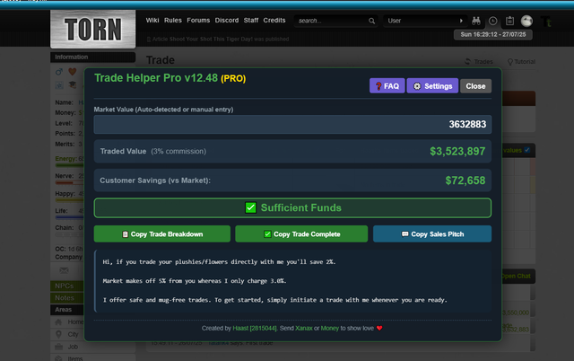Expand the Notes sidebar section
Viewport: 574px width, 361px height.
tap(67, 298)
